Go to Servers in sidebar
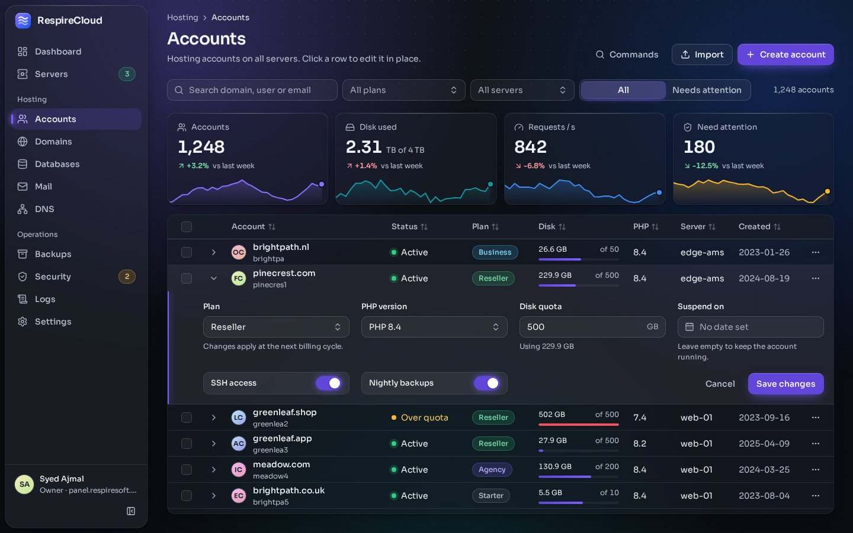 pos(76,74)
